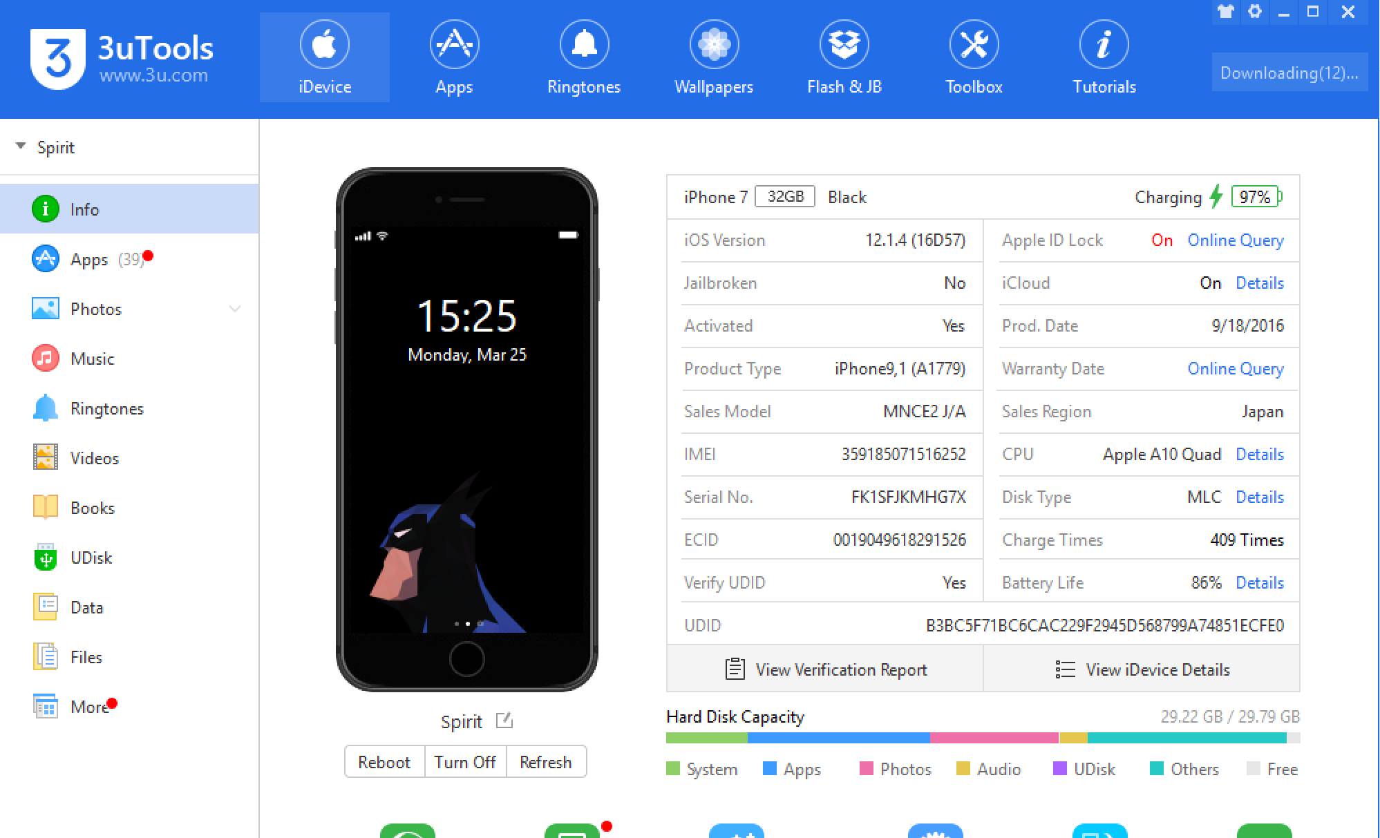Viewport: 1380px width, 838px height.
Task: Open Battery Life Details link
Action: (1259, 582)
